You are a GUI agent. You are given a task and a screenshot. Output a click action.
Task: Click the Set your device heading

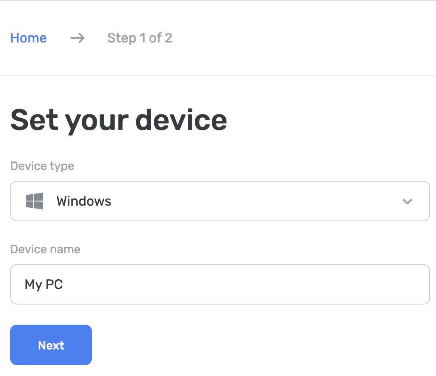click(119, 120)
